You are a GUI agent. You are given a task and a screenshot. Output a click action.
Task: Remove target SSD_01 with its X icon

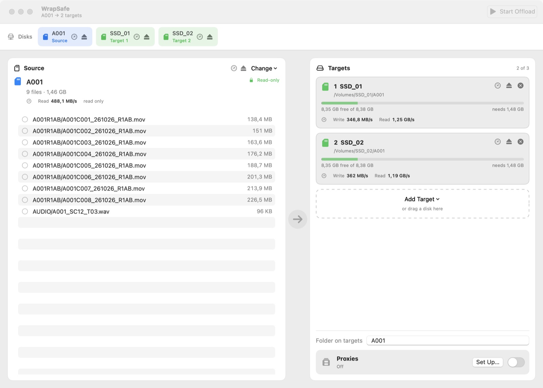coord(521,86)
